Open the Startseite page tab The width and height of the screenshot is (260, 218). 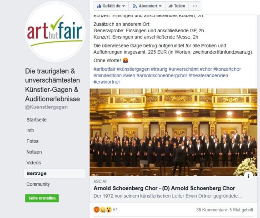point(36,120)
